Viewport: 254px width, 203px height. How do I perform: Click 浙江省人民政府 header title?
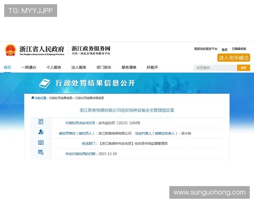point(42,49)
